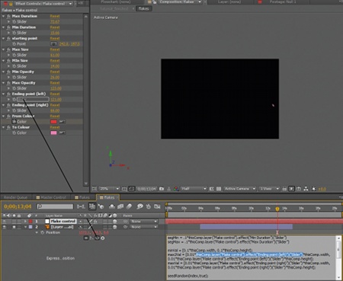The image size is (343, 281).
Task: Open the 1 View layout dropdown
Action: (269, 189)
